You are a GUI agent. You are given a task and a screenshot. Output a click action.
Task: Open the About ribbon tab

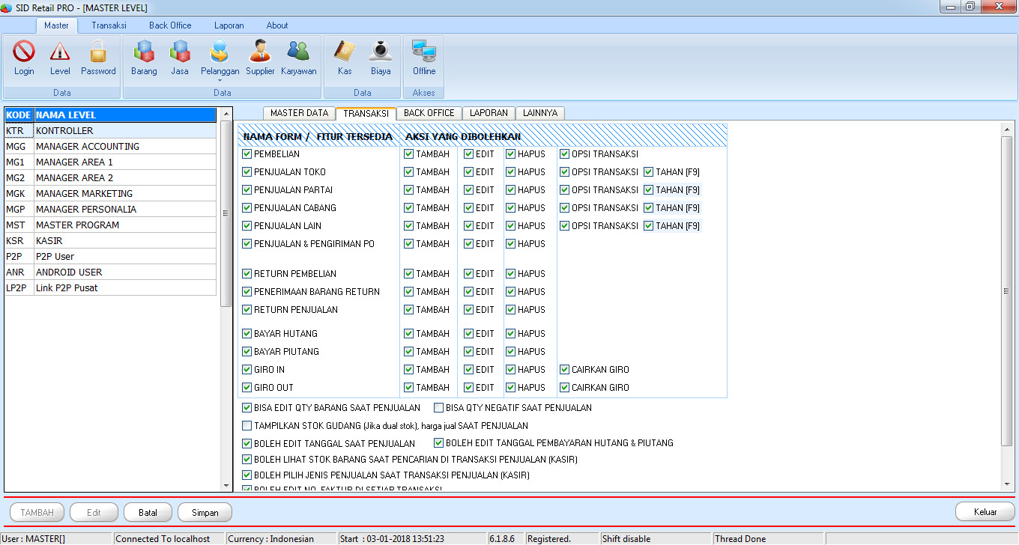coord(277,25)
